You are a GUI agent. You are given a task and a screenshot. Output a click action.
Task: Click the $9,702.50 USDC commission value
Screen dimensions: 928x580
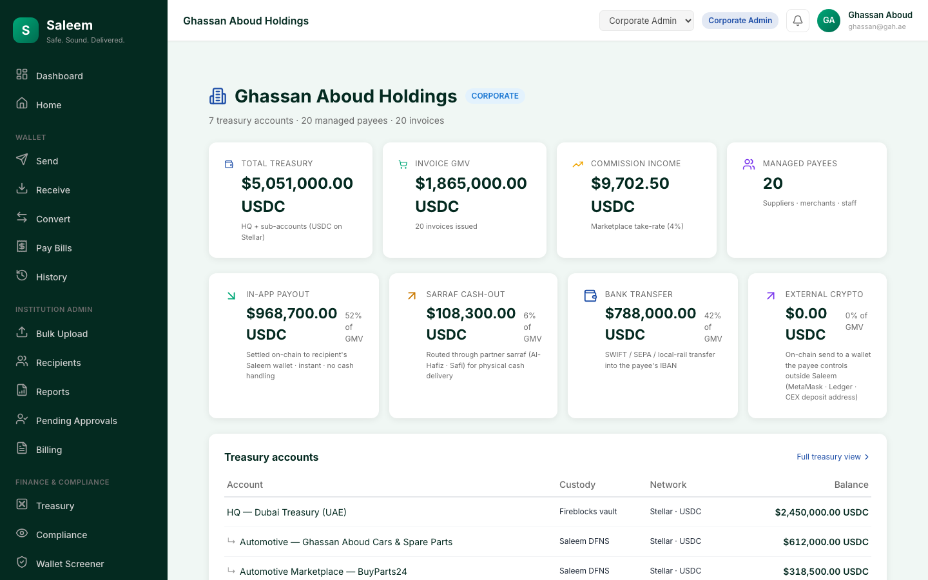point(630,195)
